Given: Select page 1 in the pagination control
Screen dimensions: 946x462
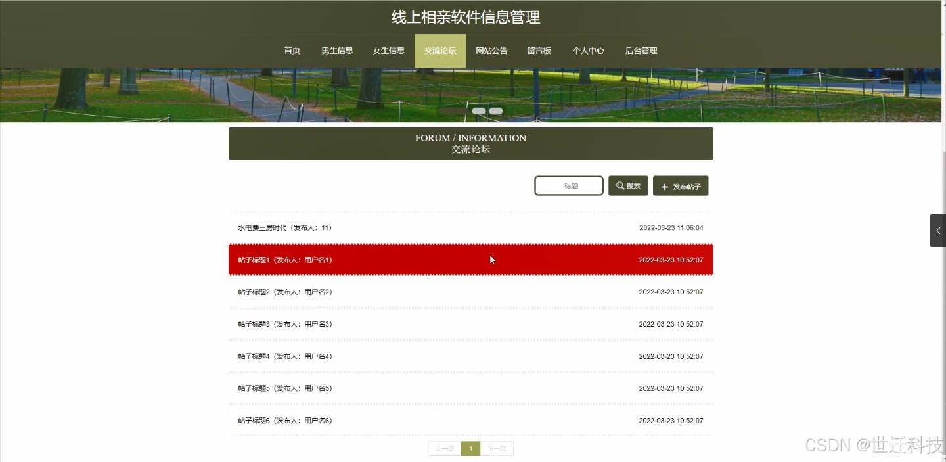Looking at the screenshot, I should tap(470, 448).
